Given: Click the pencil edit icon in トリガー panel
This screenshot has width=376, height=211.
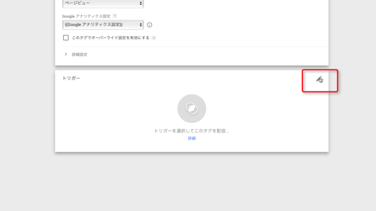Looking at the screenshot, I should [320, 80].
